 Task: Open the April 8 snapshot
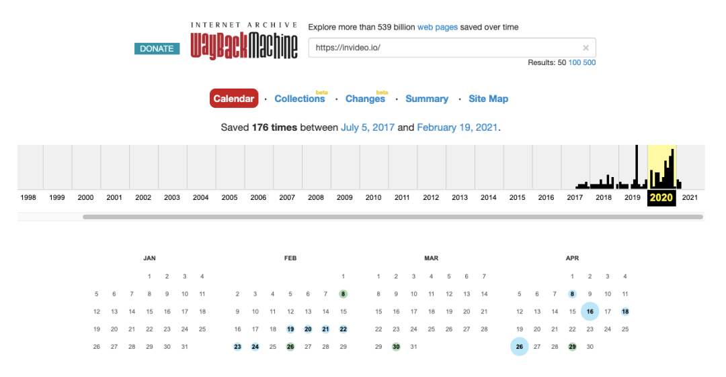coord(572,294)
